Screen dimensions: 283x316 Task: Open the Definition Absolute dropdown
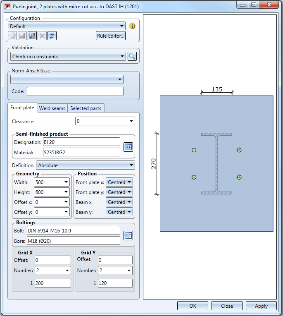pyautogui.click(x=86, y=165)
